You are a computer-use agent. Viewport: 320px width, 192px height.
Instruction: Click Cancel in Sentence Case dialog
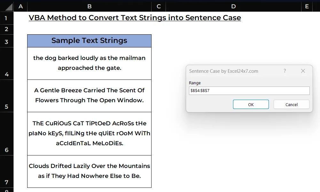click(291, 104)
